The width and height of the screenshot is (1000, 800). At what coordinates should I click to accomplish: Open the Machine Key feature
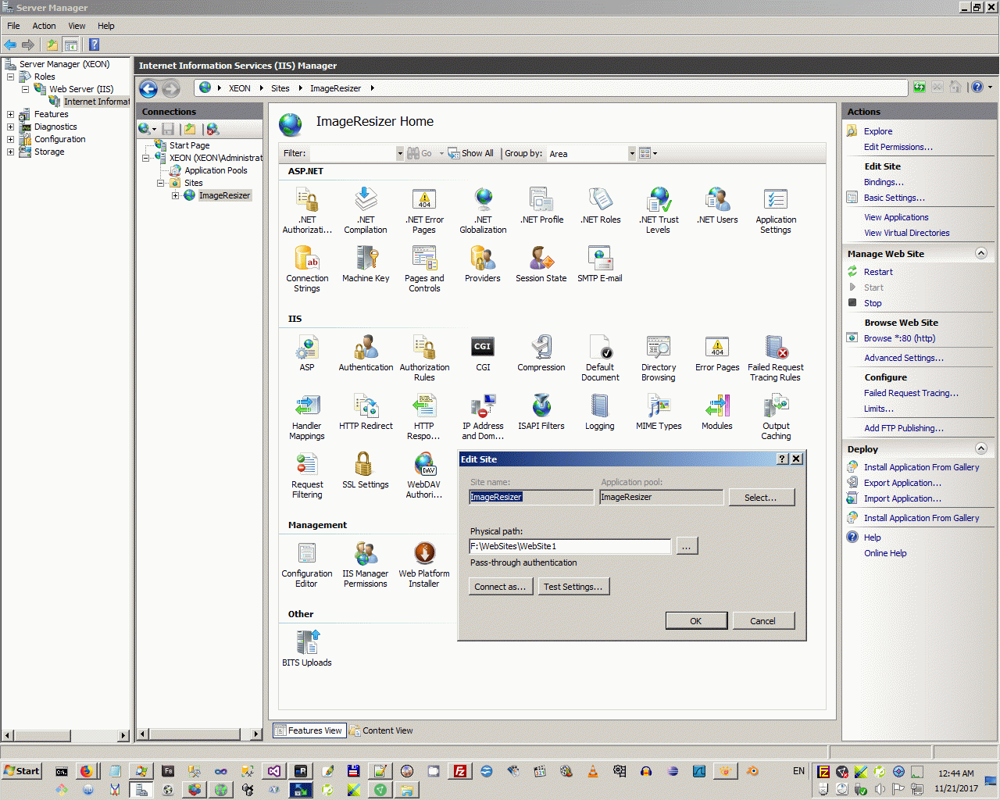pyautogui.click(x=366, y=264)
